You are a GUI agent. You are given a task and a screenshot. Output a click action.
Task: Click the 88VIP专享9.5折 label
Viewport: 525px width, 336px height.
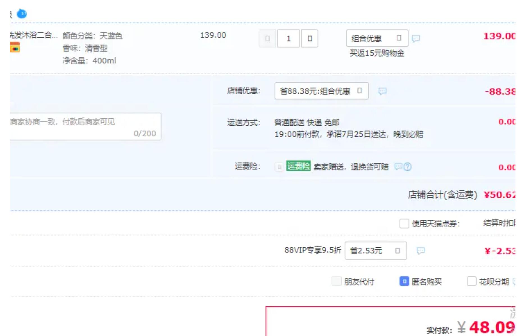point(313,250)
